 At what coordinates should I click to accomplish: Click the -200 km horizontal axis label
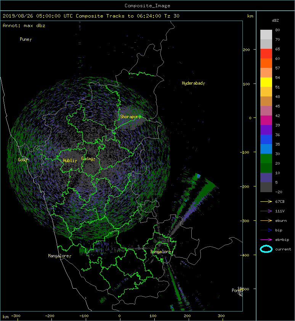click(50, 316)
